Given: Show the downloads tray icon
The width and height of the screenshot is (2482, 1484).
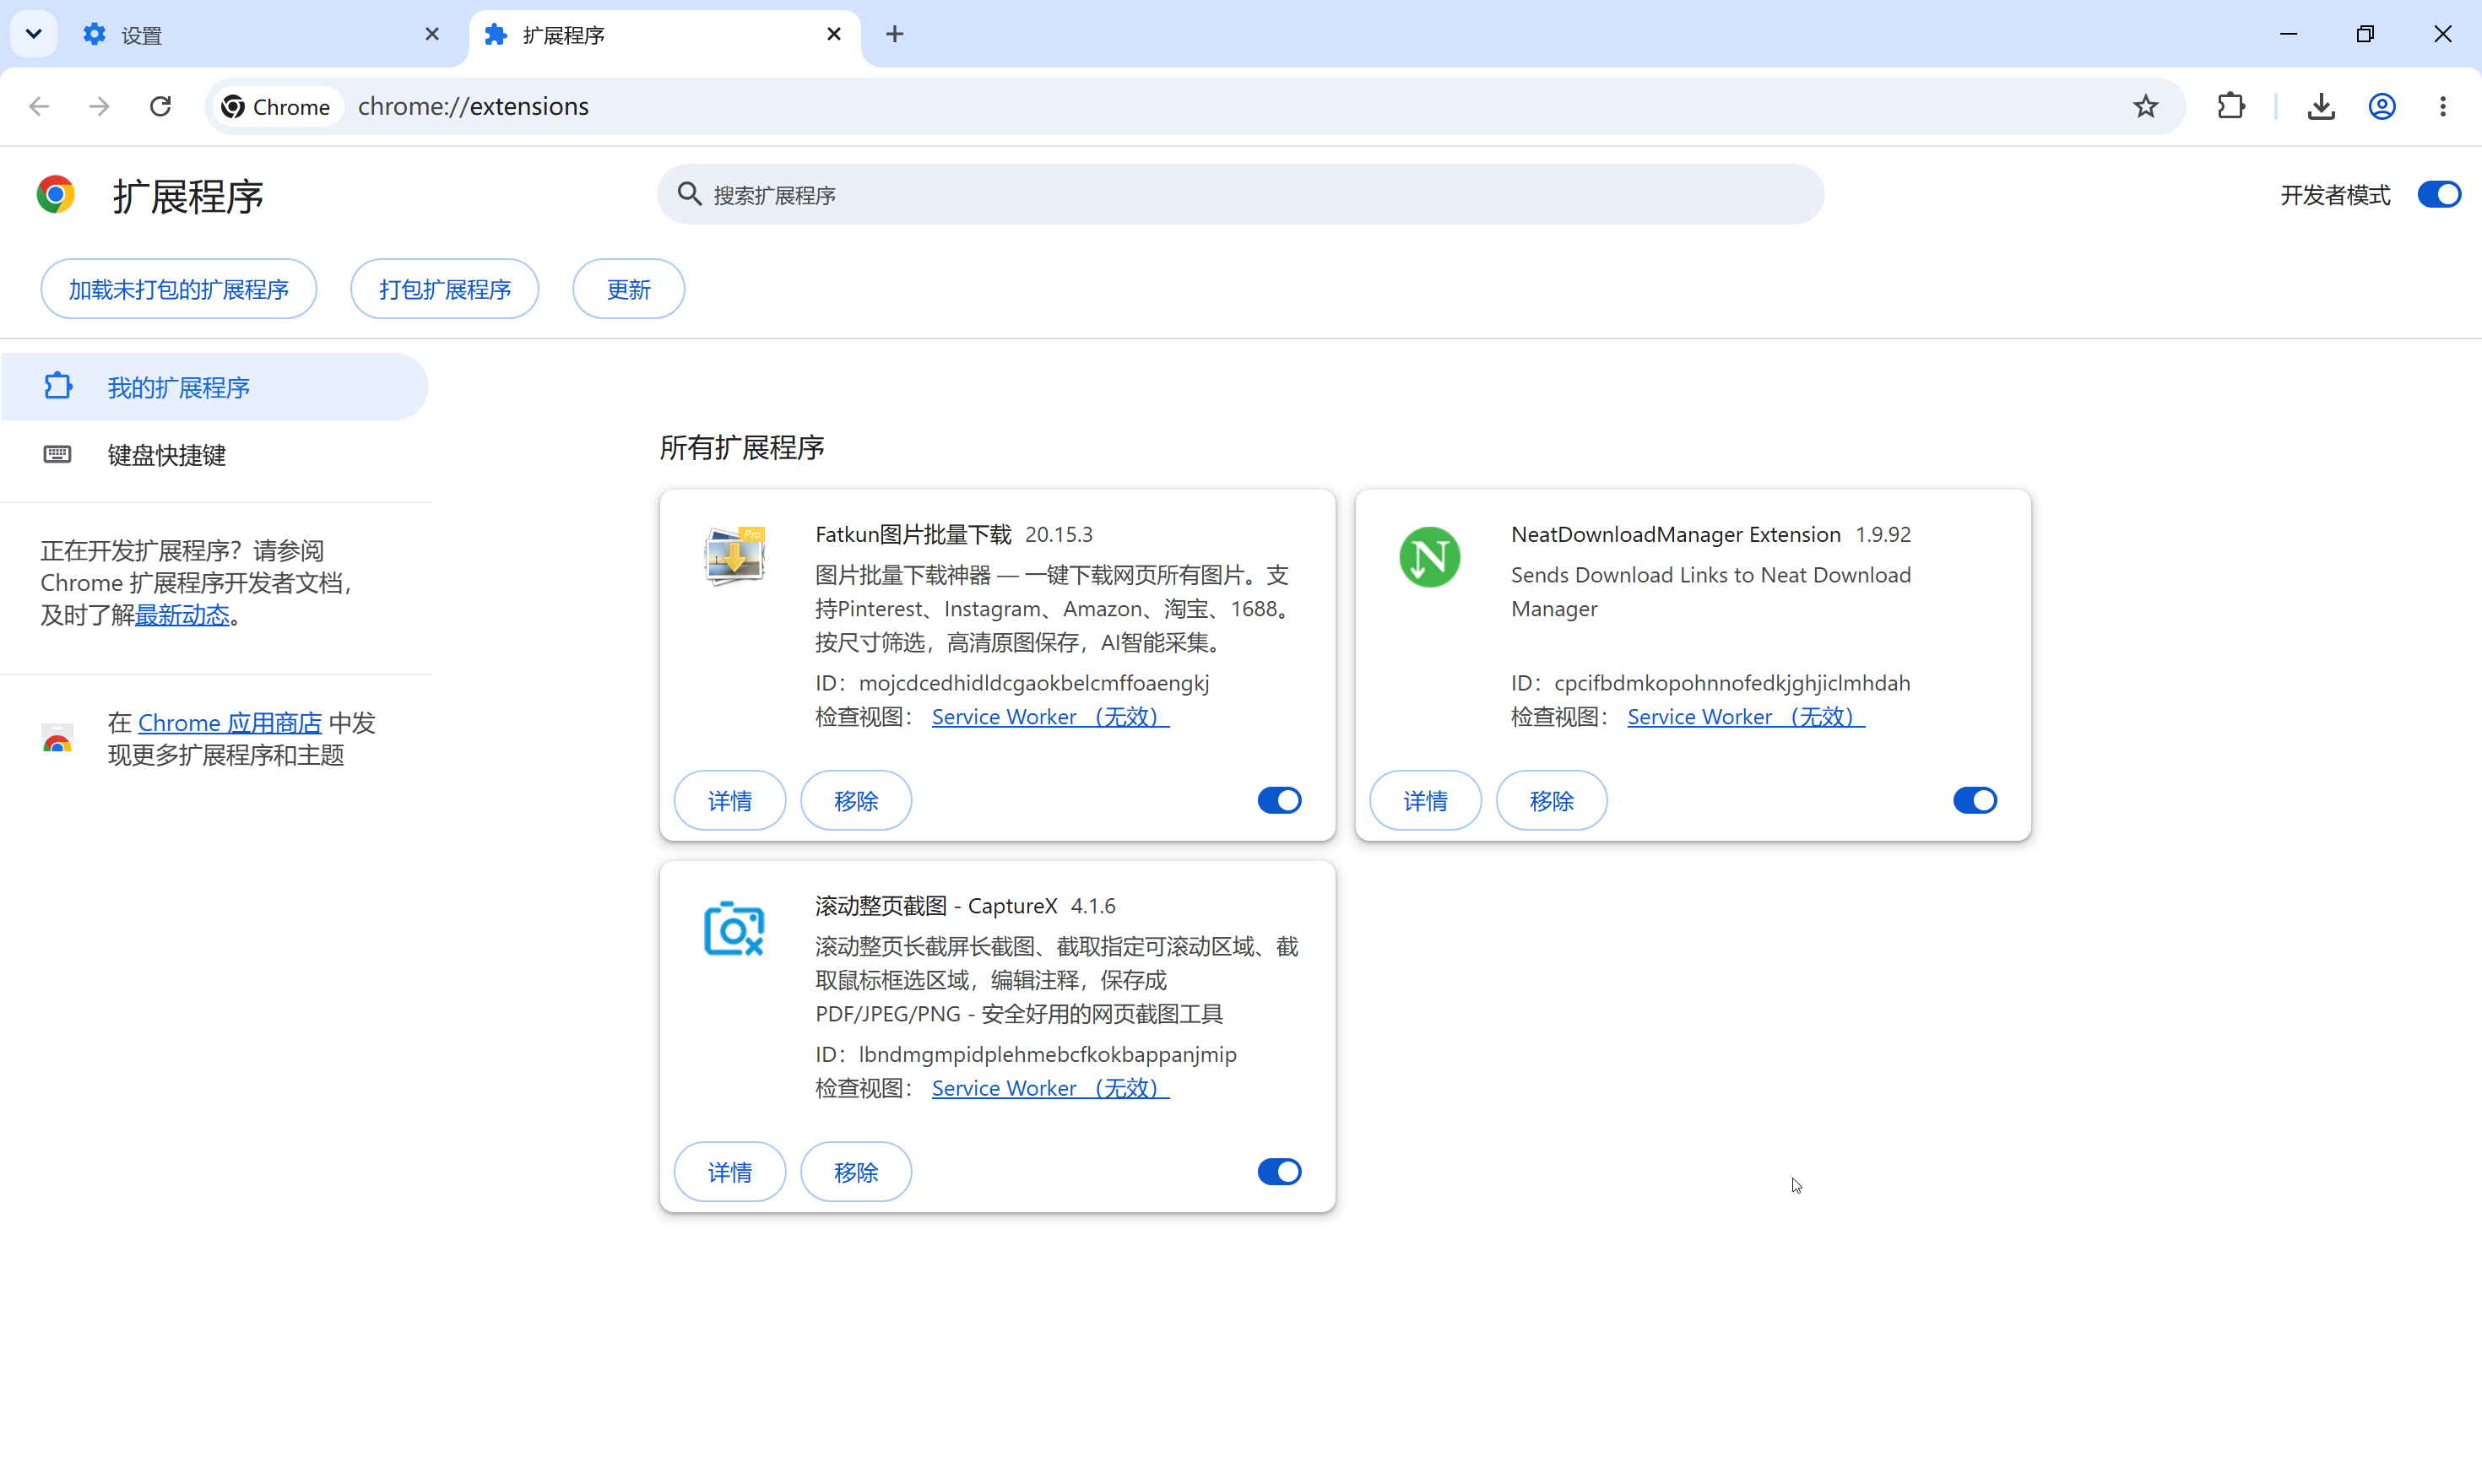Looking at the screenshot, I should [x=2321, y=106].
